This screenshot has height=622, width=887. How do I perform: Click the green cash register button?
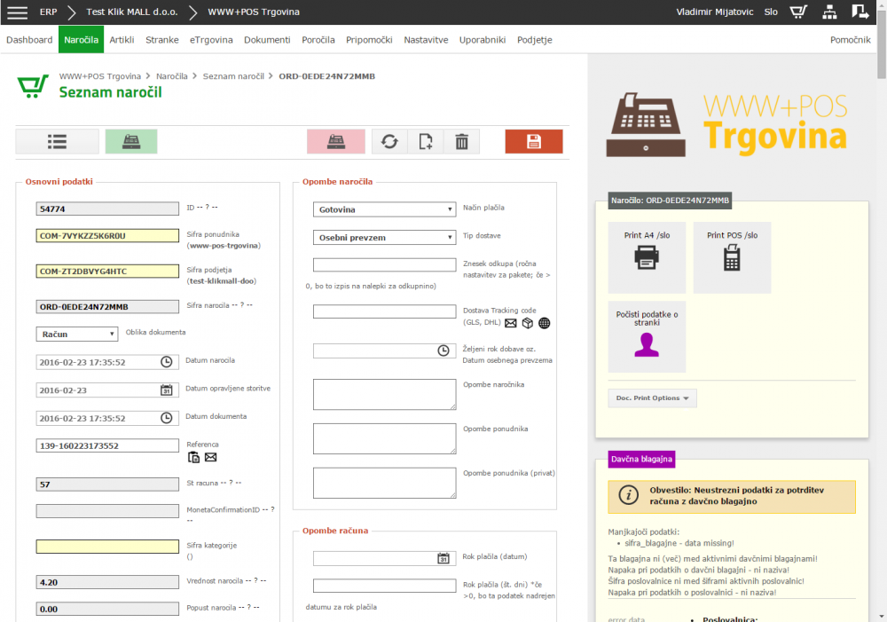pos(130,142)
